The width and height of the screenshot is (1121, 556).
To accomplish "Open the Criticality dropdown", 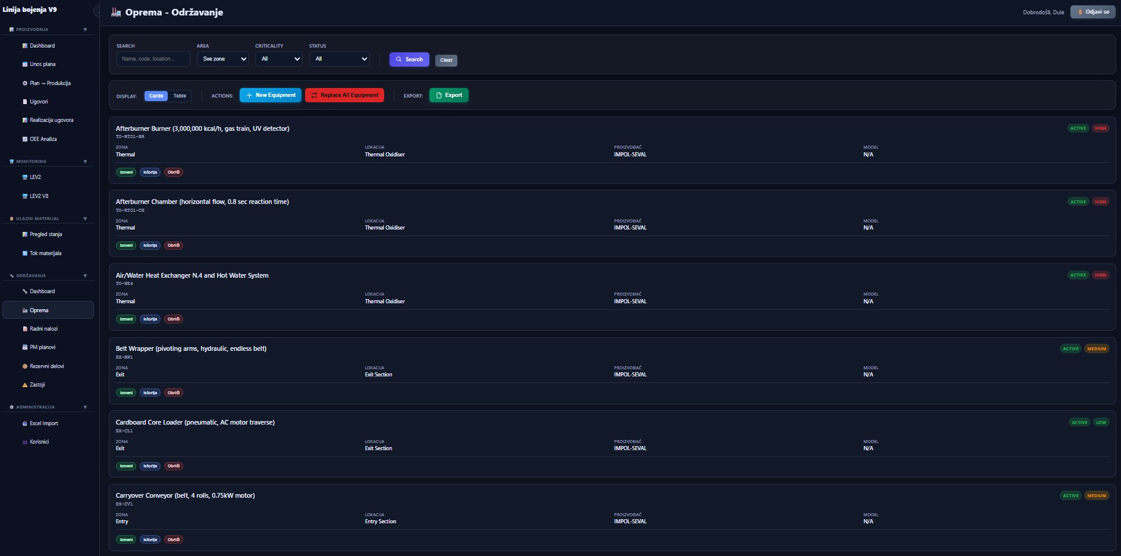I will [x=279, y=59].
